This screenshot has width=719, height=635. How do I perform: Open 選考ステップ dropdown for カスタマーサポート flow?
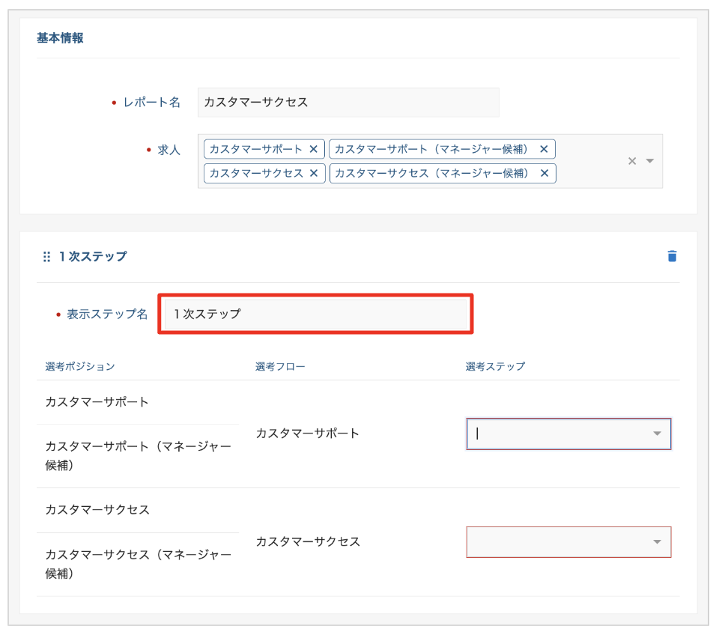click(568, 434)
